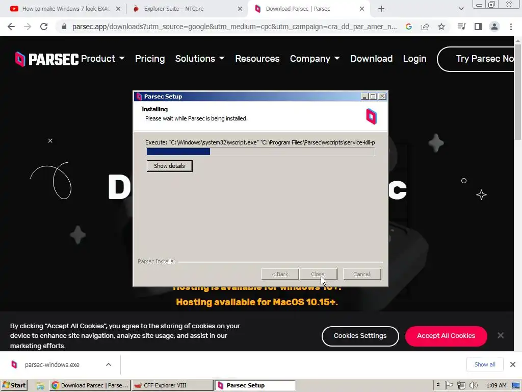Close the Download Parsec tab

click(x=362, y=9)
